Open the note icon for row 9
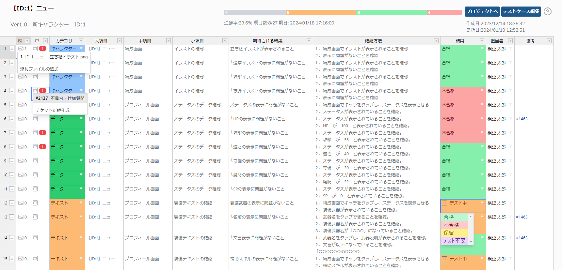The image size is (562, 270). coord(12,161)
